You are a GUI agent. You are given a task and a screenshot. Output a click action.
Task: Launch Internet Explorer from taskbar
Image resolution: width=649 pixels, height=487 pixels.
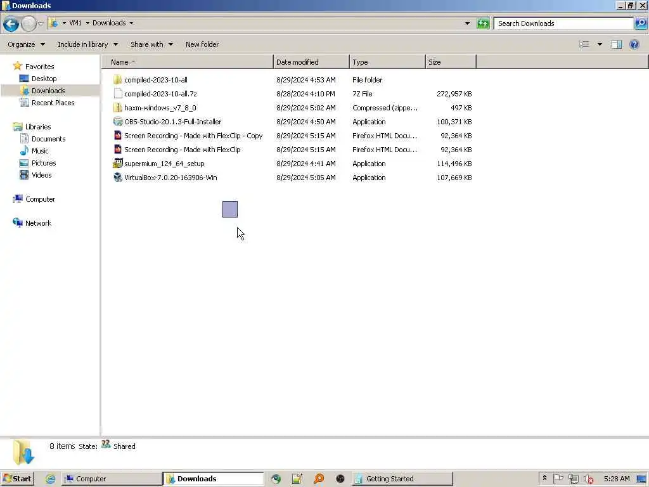tap(50, 479)
